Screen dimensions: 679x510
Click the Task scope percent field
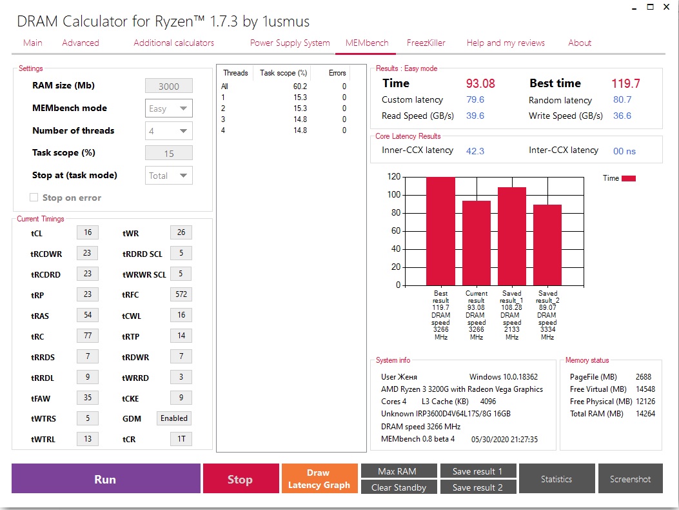pos(169,153)
